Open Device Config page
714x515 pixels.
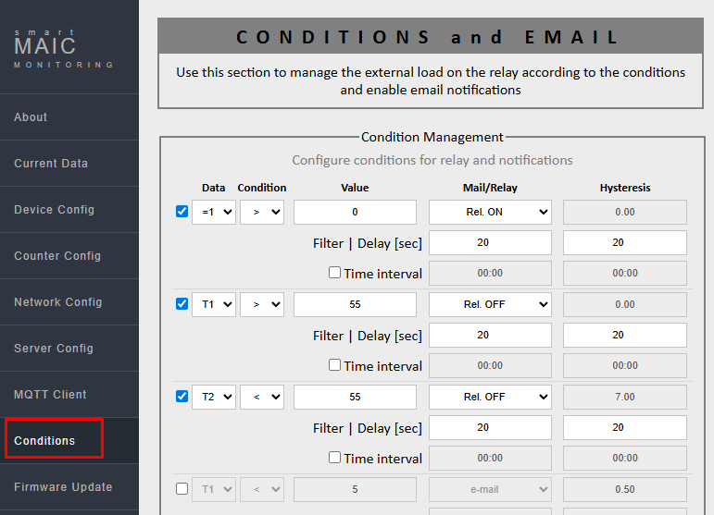[54, 210]
